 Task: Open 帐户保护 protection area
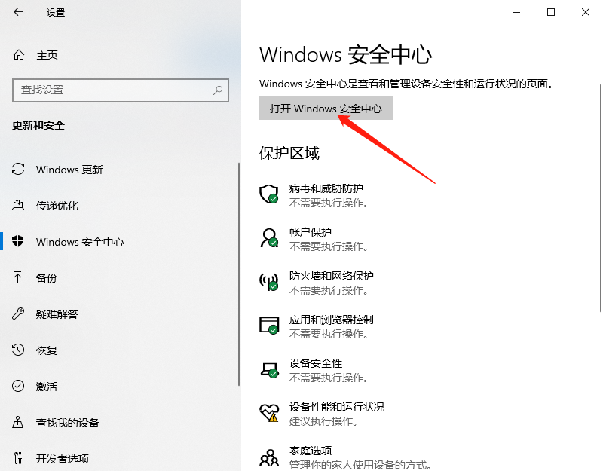pyautogui.click(x=311, y=232)
